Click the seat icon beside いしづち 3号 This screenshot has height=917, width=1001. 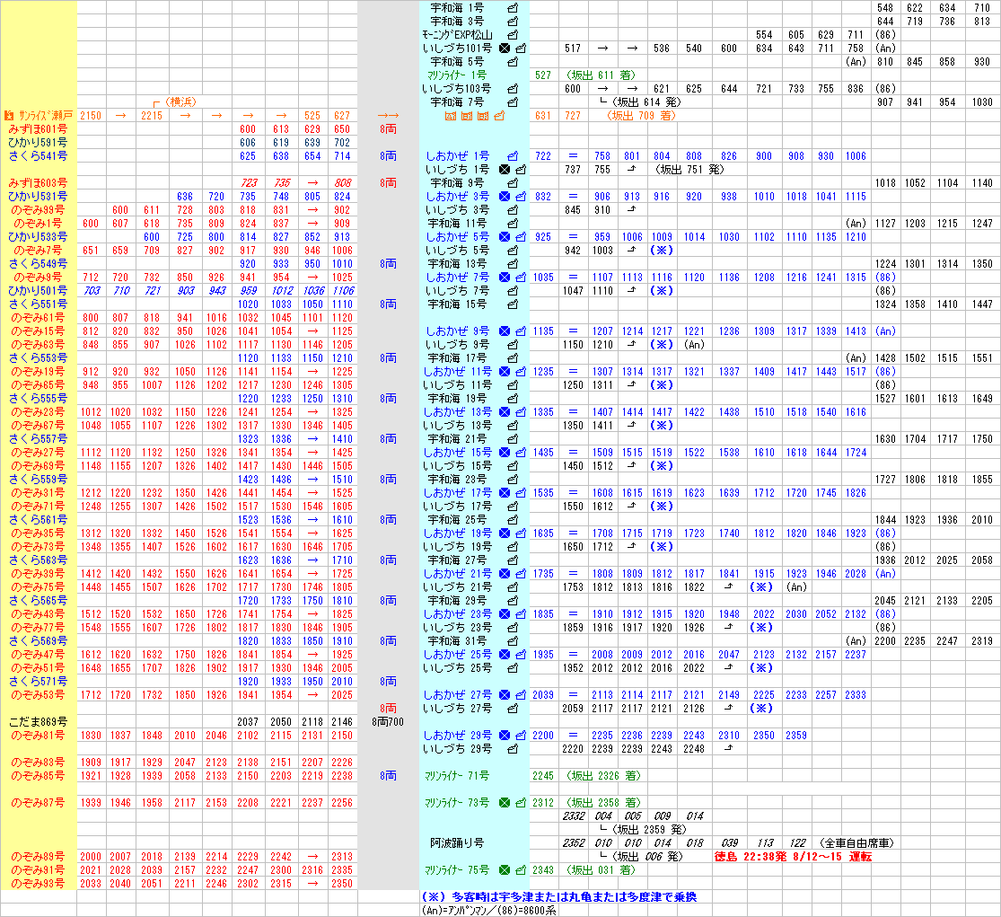[x=513, y=210]
